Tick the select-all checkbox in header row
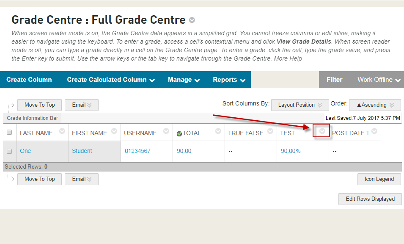This screenshot has height=244, width=404. (9, 133)
